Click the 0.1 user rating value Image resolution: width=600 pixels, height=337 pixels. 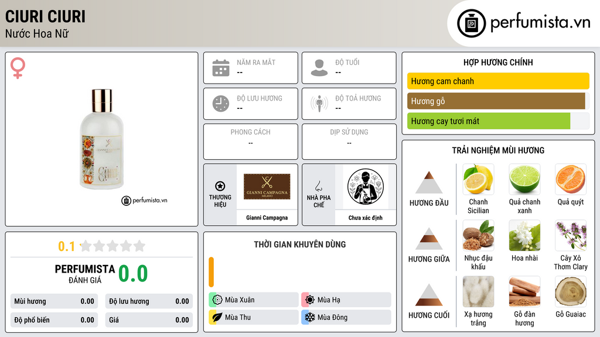(x=67, y=246)
